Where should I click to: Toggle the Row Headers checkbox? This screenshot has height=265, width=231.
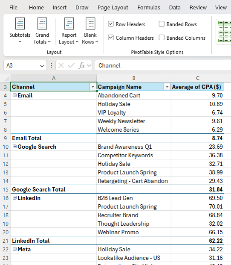pyautogui.click(x=111, y=24)
